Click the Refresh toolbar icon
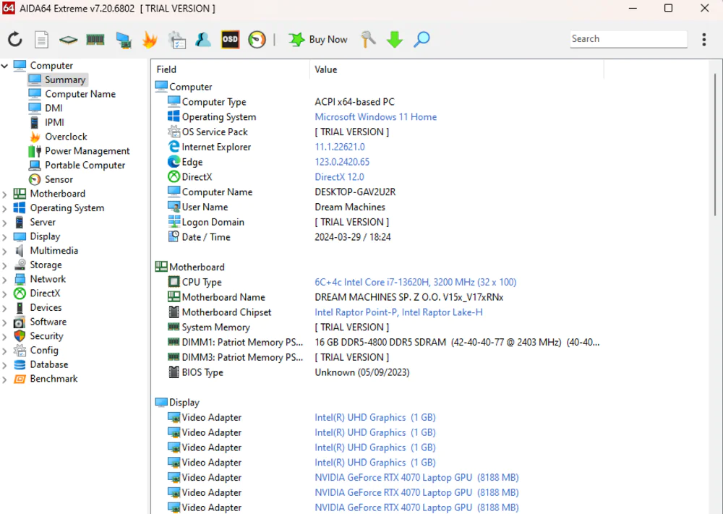Viewport: 723px width, 514px height. [x=14, y=39]
